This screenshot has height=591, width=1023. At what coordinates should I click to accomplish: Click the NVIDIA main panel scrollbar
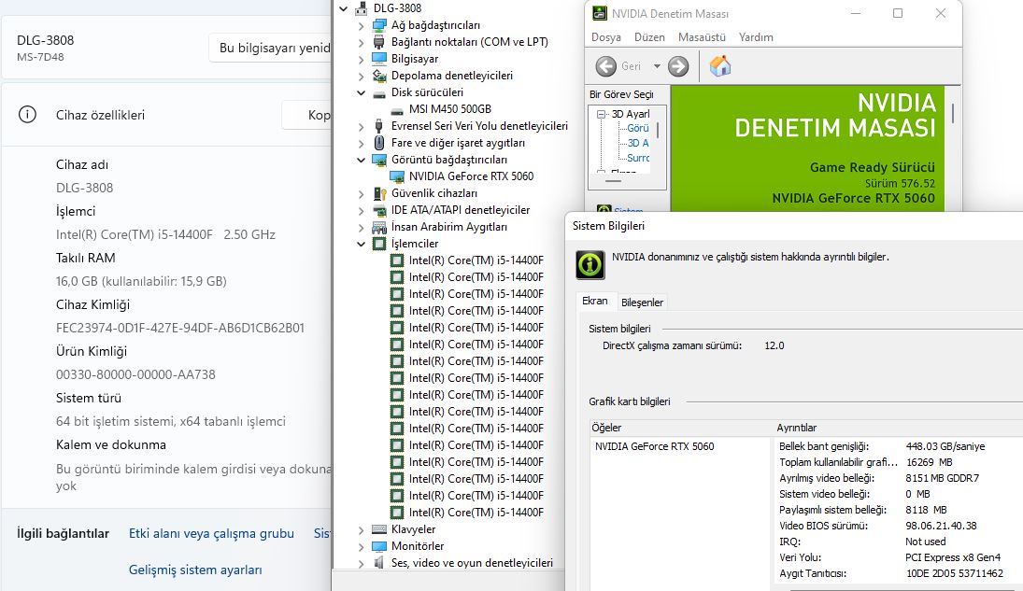point(953,113)
